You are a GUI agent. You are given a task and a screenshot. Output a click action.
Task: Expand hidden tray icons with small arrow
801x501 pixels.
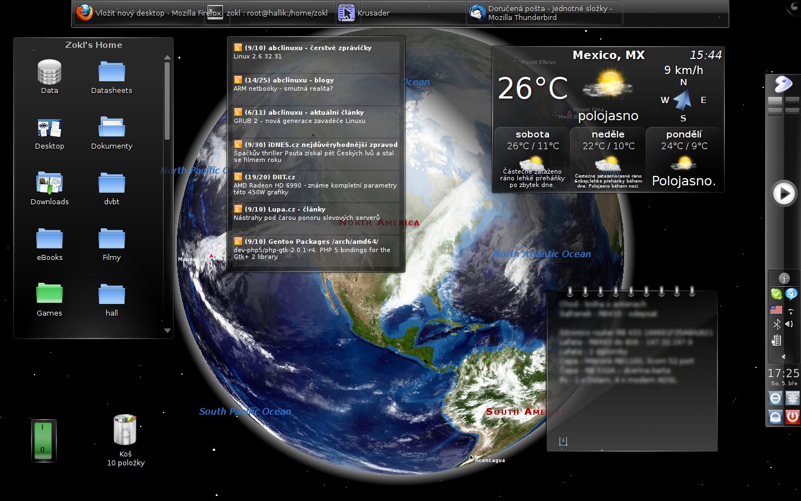click(783, 356)
